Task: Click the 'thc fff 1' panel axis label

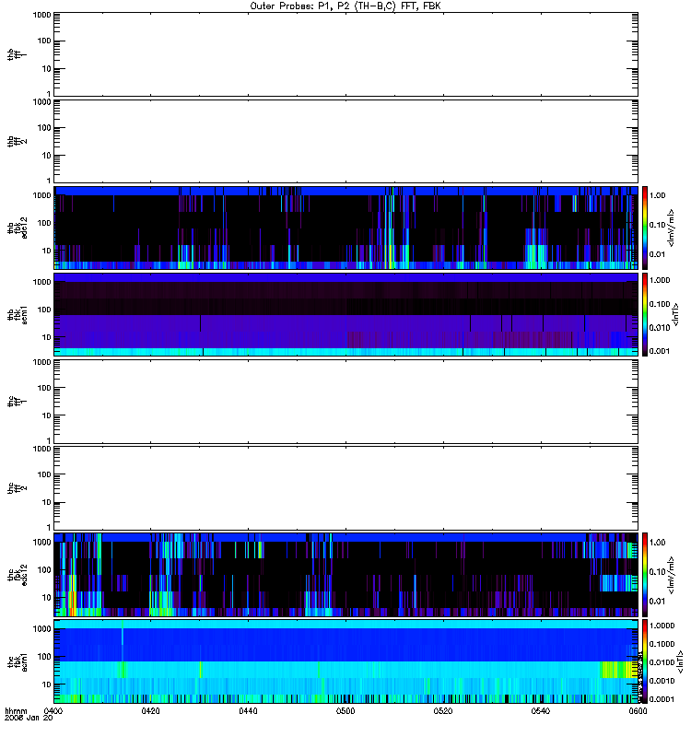Action: pyautogui.click(x=17, y=402)
